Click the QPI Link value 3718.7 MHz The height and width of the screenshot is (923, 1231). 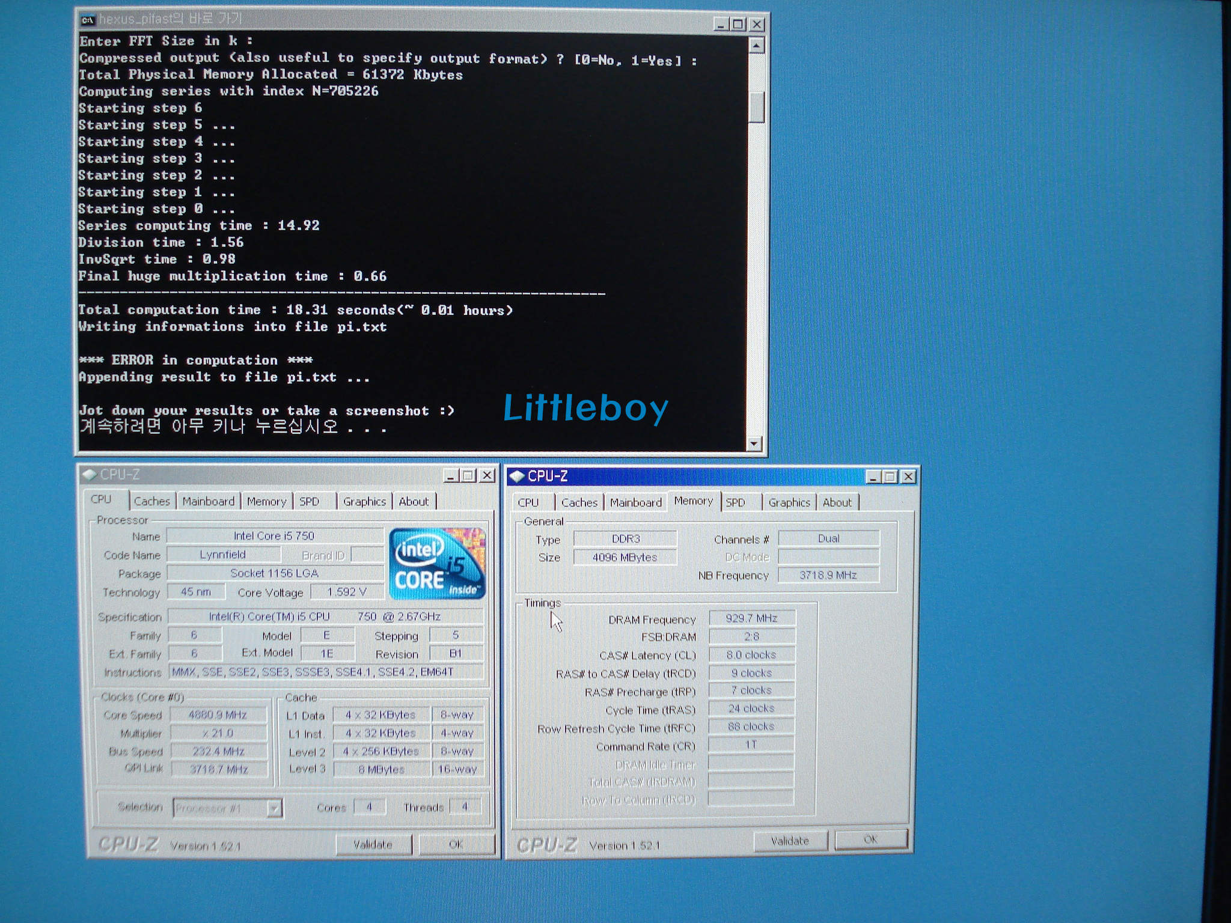pyautogui.click(x=219, y=769)
